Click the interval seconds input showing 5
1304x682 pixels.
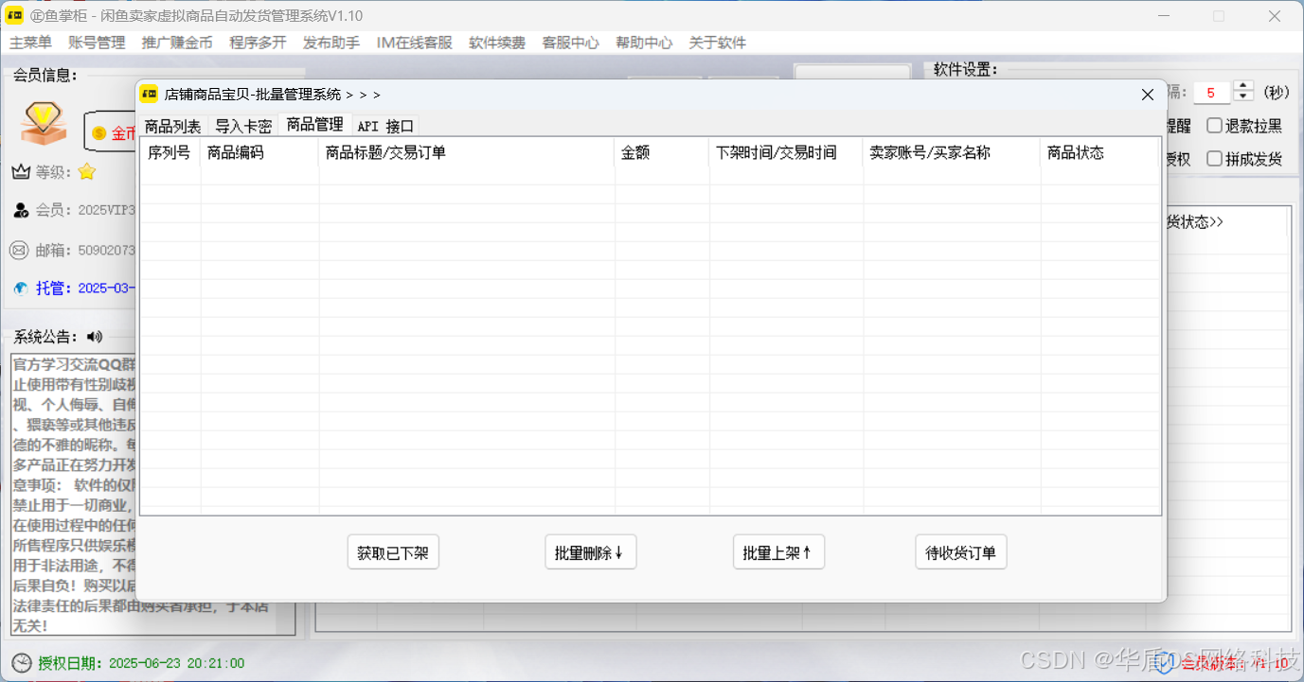(x=1213, y=92)
